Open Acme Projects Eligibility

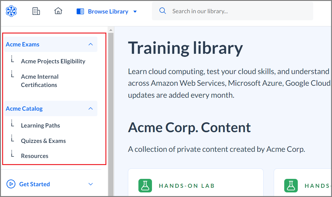click(x=53, y=61)
